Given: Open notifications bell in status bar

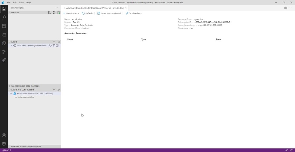Looking at the screenshot, I should tap(291, 150).
